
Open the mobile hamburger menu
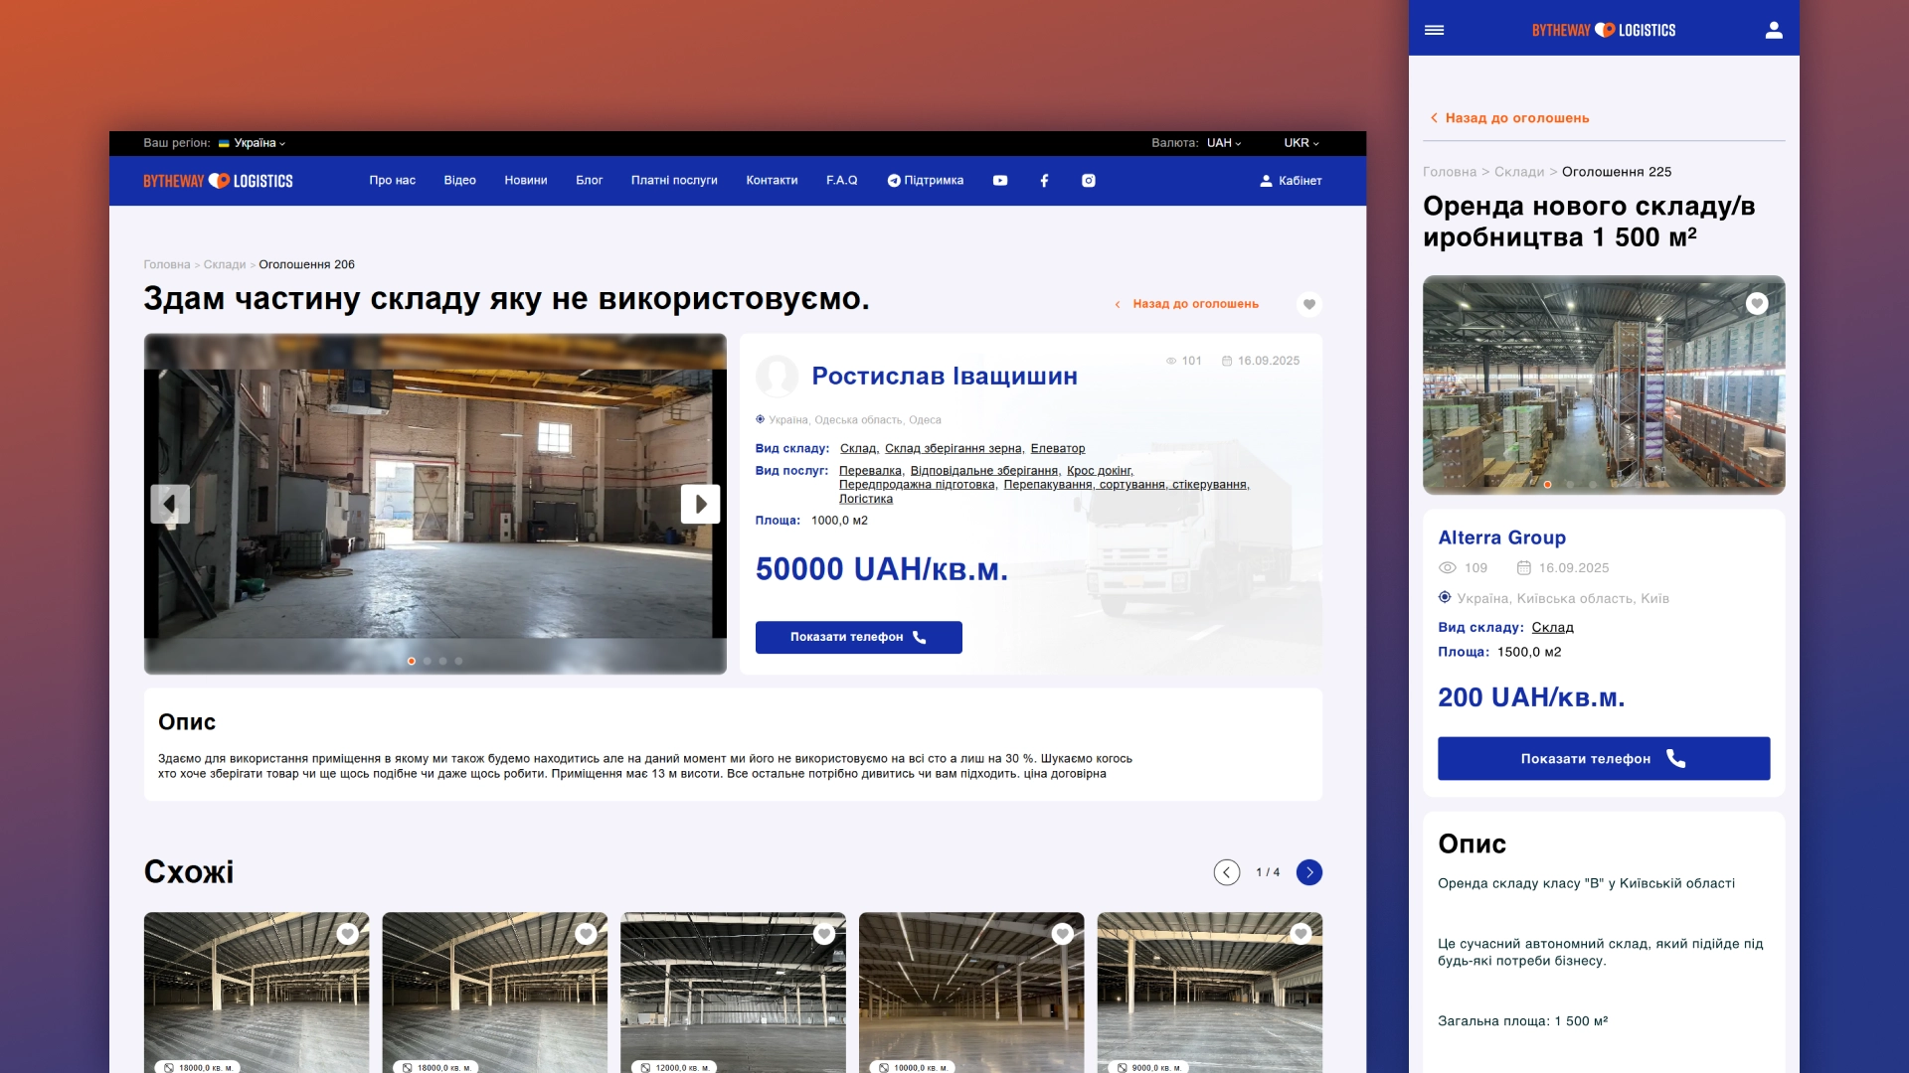coord(1434,30)
